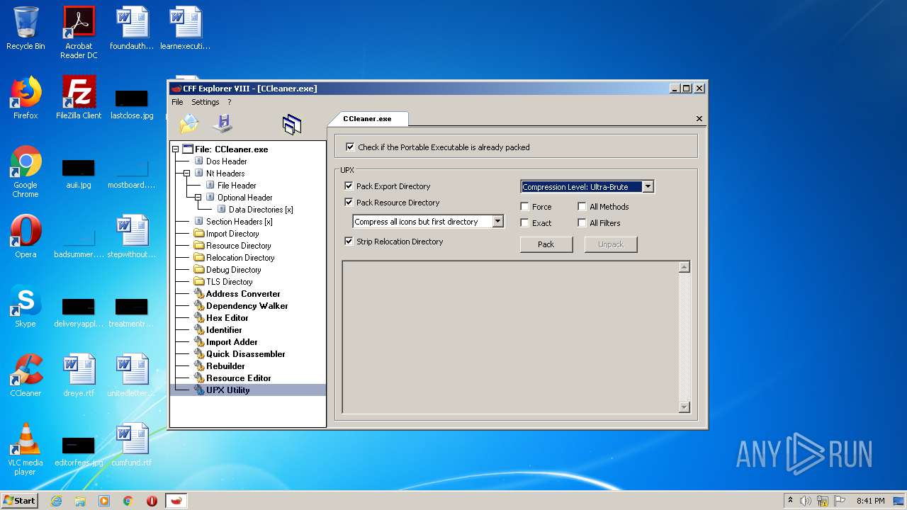Image resolution: width=907 pixels, height=510 pixels.
Task: Open the Resource Directory folder
Action: [x=238, y=246]
